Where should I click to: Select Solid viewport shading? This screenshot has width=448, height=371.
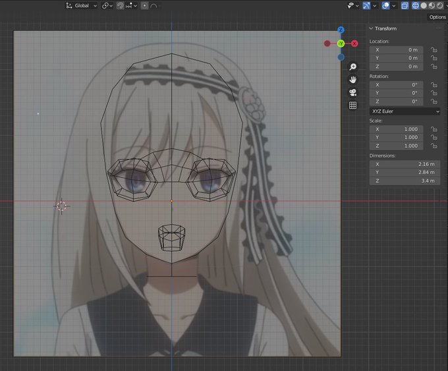(424, 5)
